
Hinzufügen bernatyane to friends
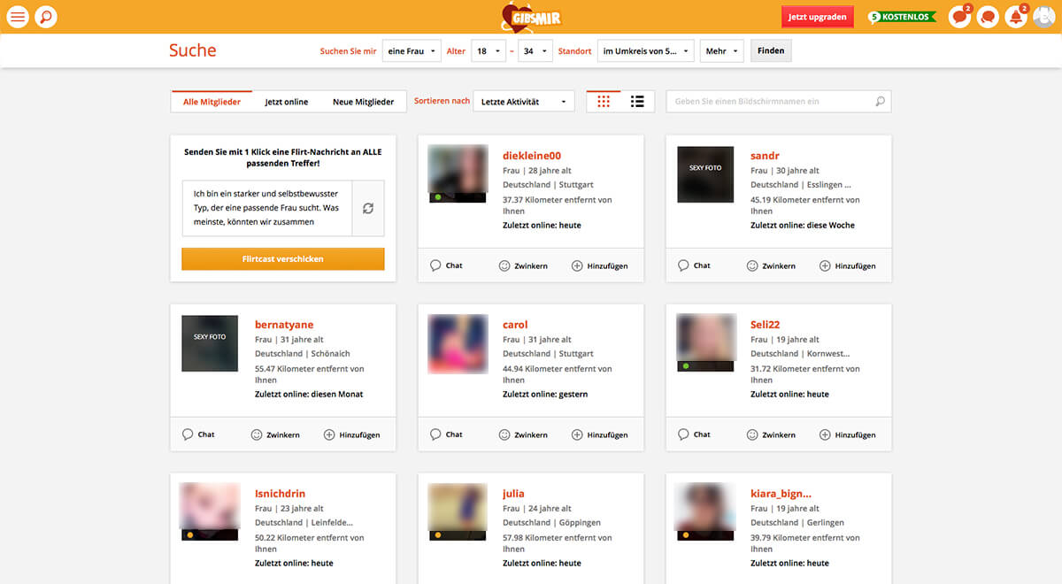point(351,434)
